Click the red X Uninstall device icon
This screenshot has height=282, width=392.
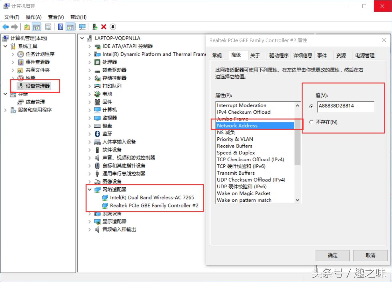click(x=104, y=27)
